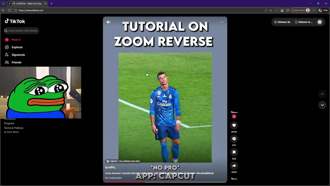Click the Pepe frog webcam overlay
The image size is (330, 186).
coord(41,92)
